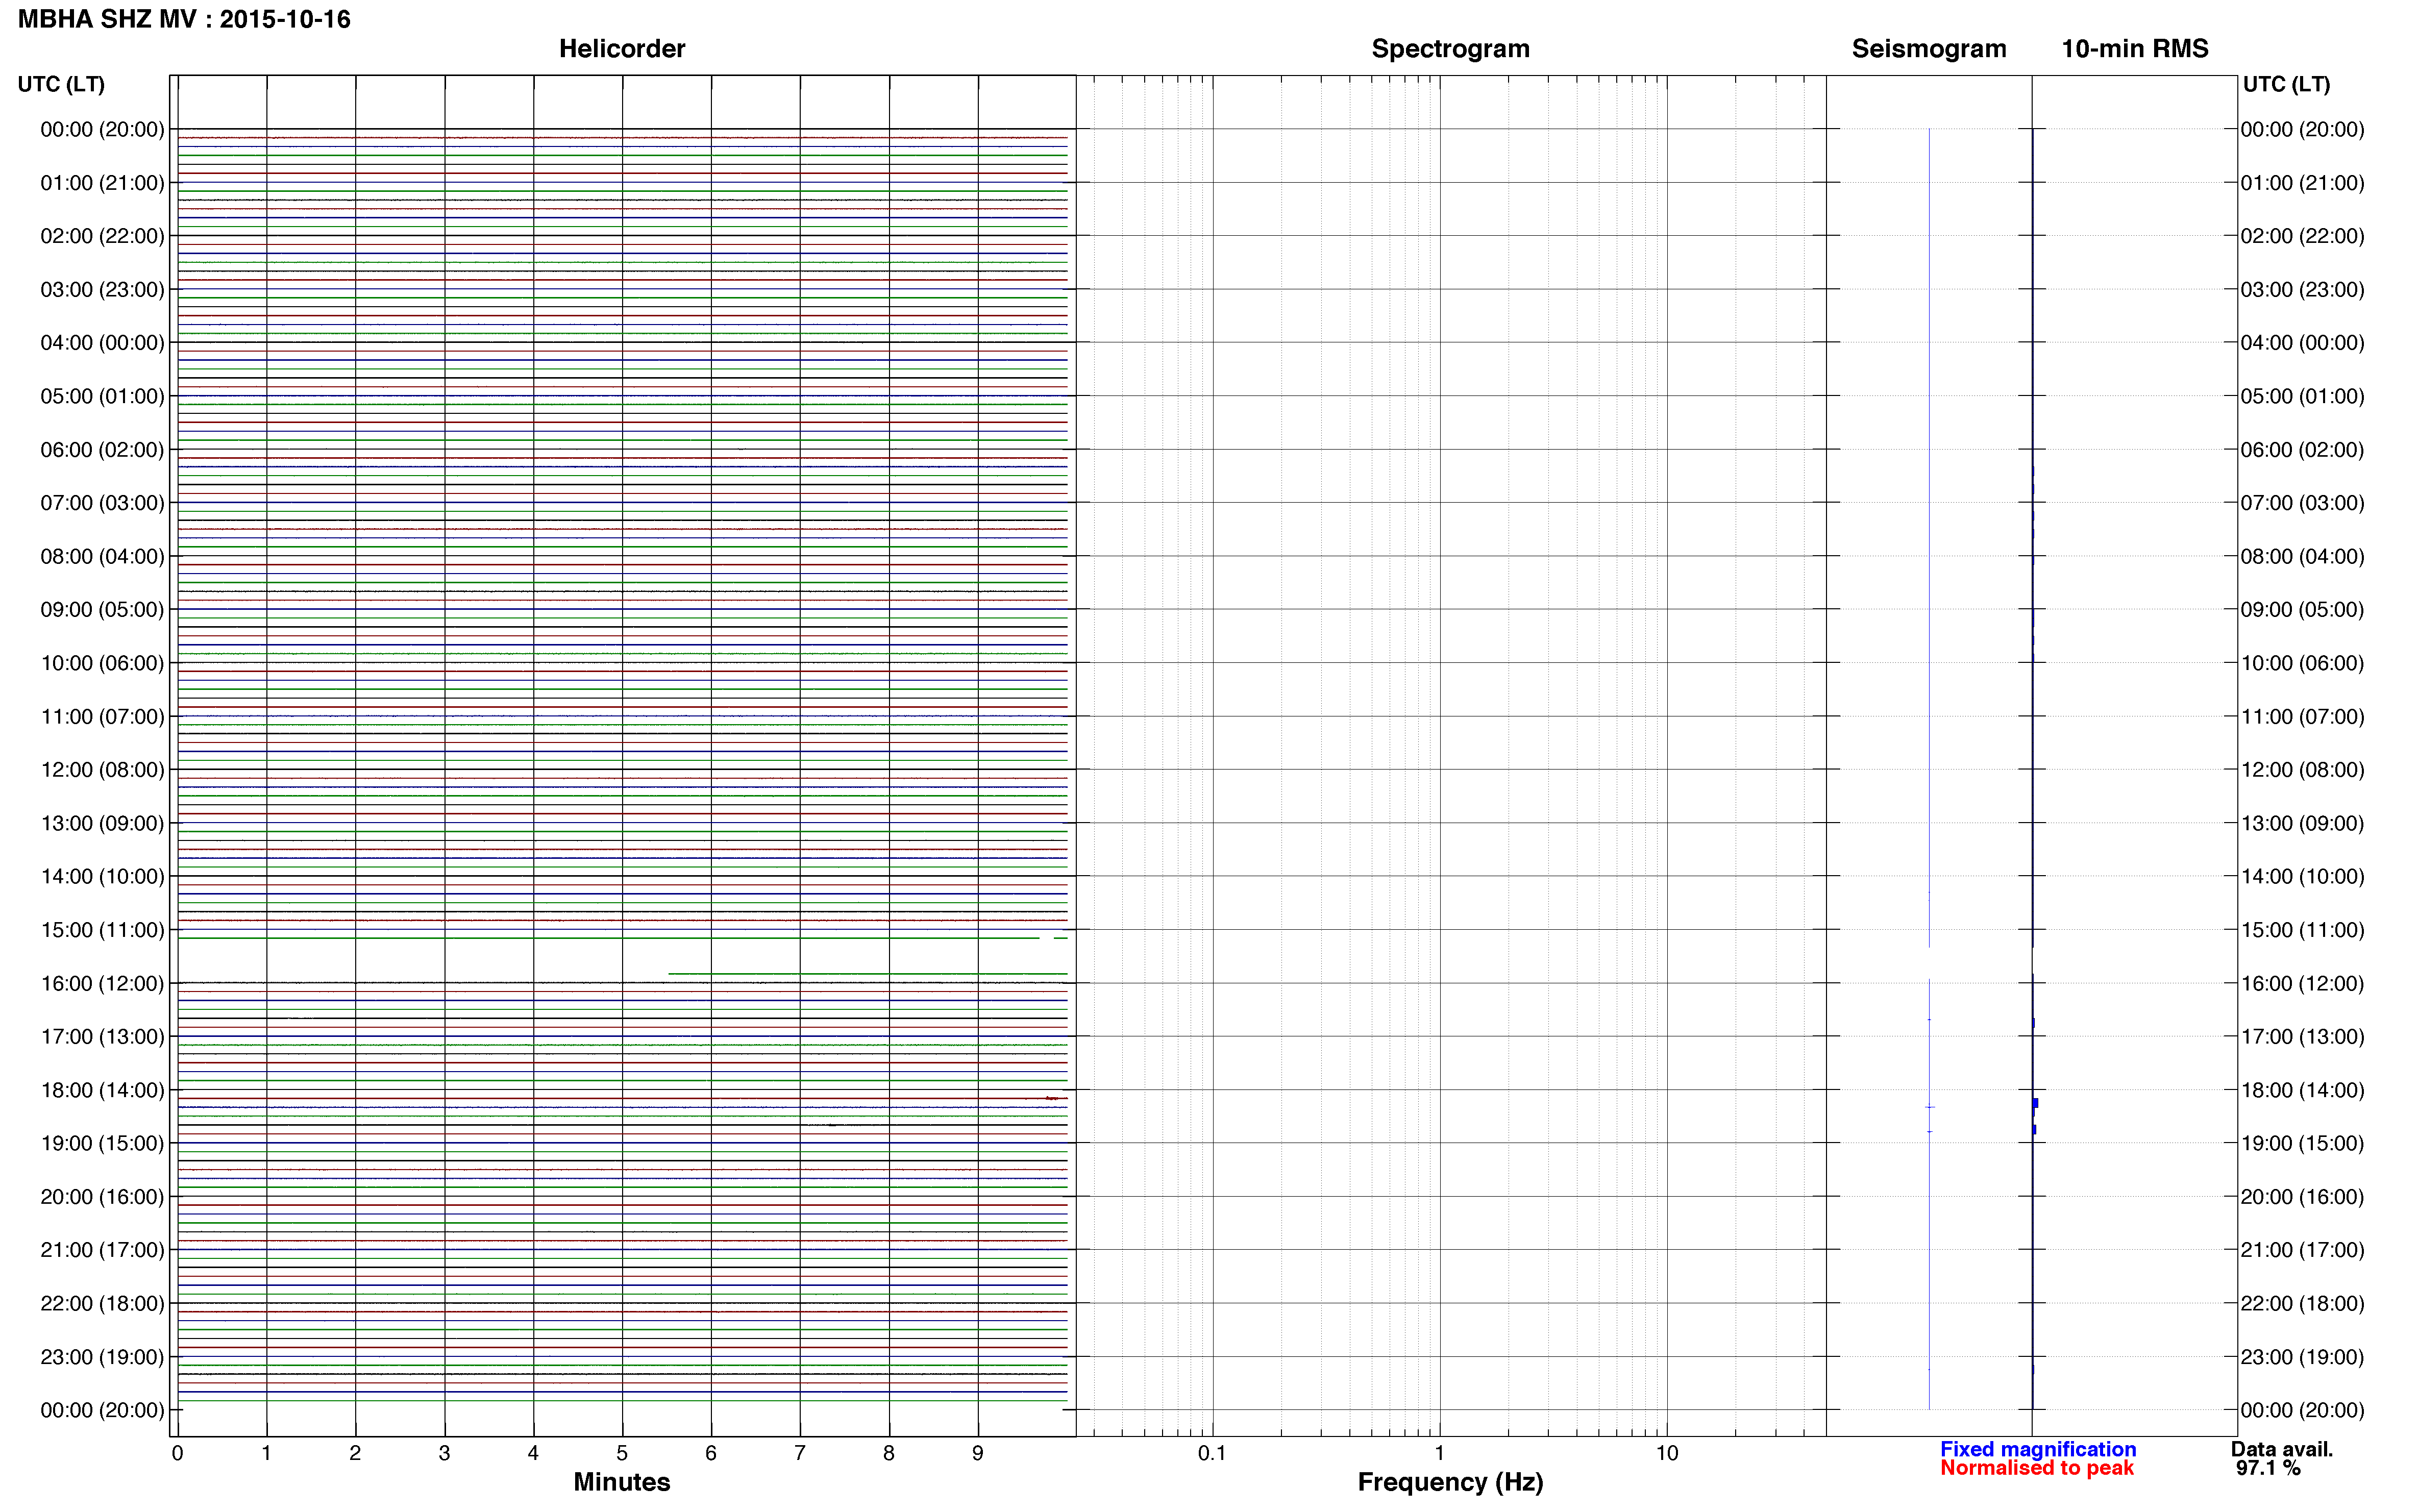The image size is (2419, 1512).
Task: Click minute tick label 9 on helicorder axis
Action: click(x=978, y=1453)
